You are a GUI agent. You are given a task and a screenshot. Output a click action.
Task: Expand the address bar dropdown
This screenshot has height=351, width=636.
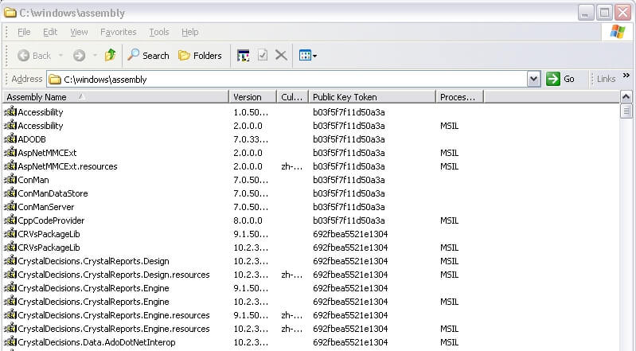pos(534,79)
